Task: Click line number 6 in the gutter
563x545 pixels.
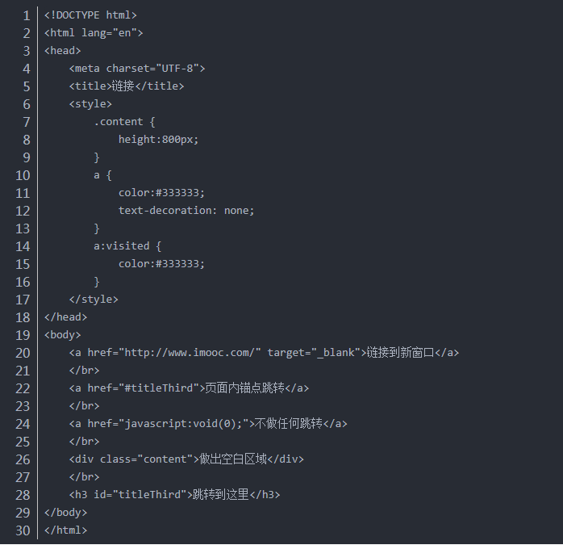Action: (x=26, y=104)
